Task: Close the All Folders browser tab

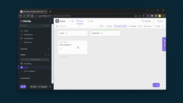Action: point(46,12)
